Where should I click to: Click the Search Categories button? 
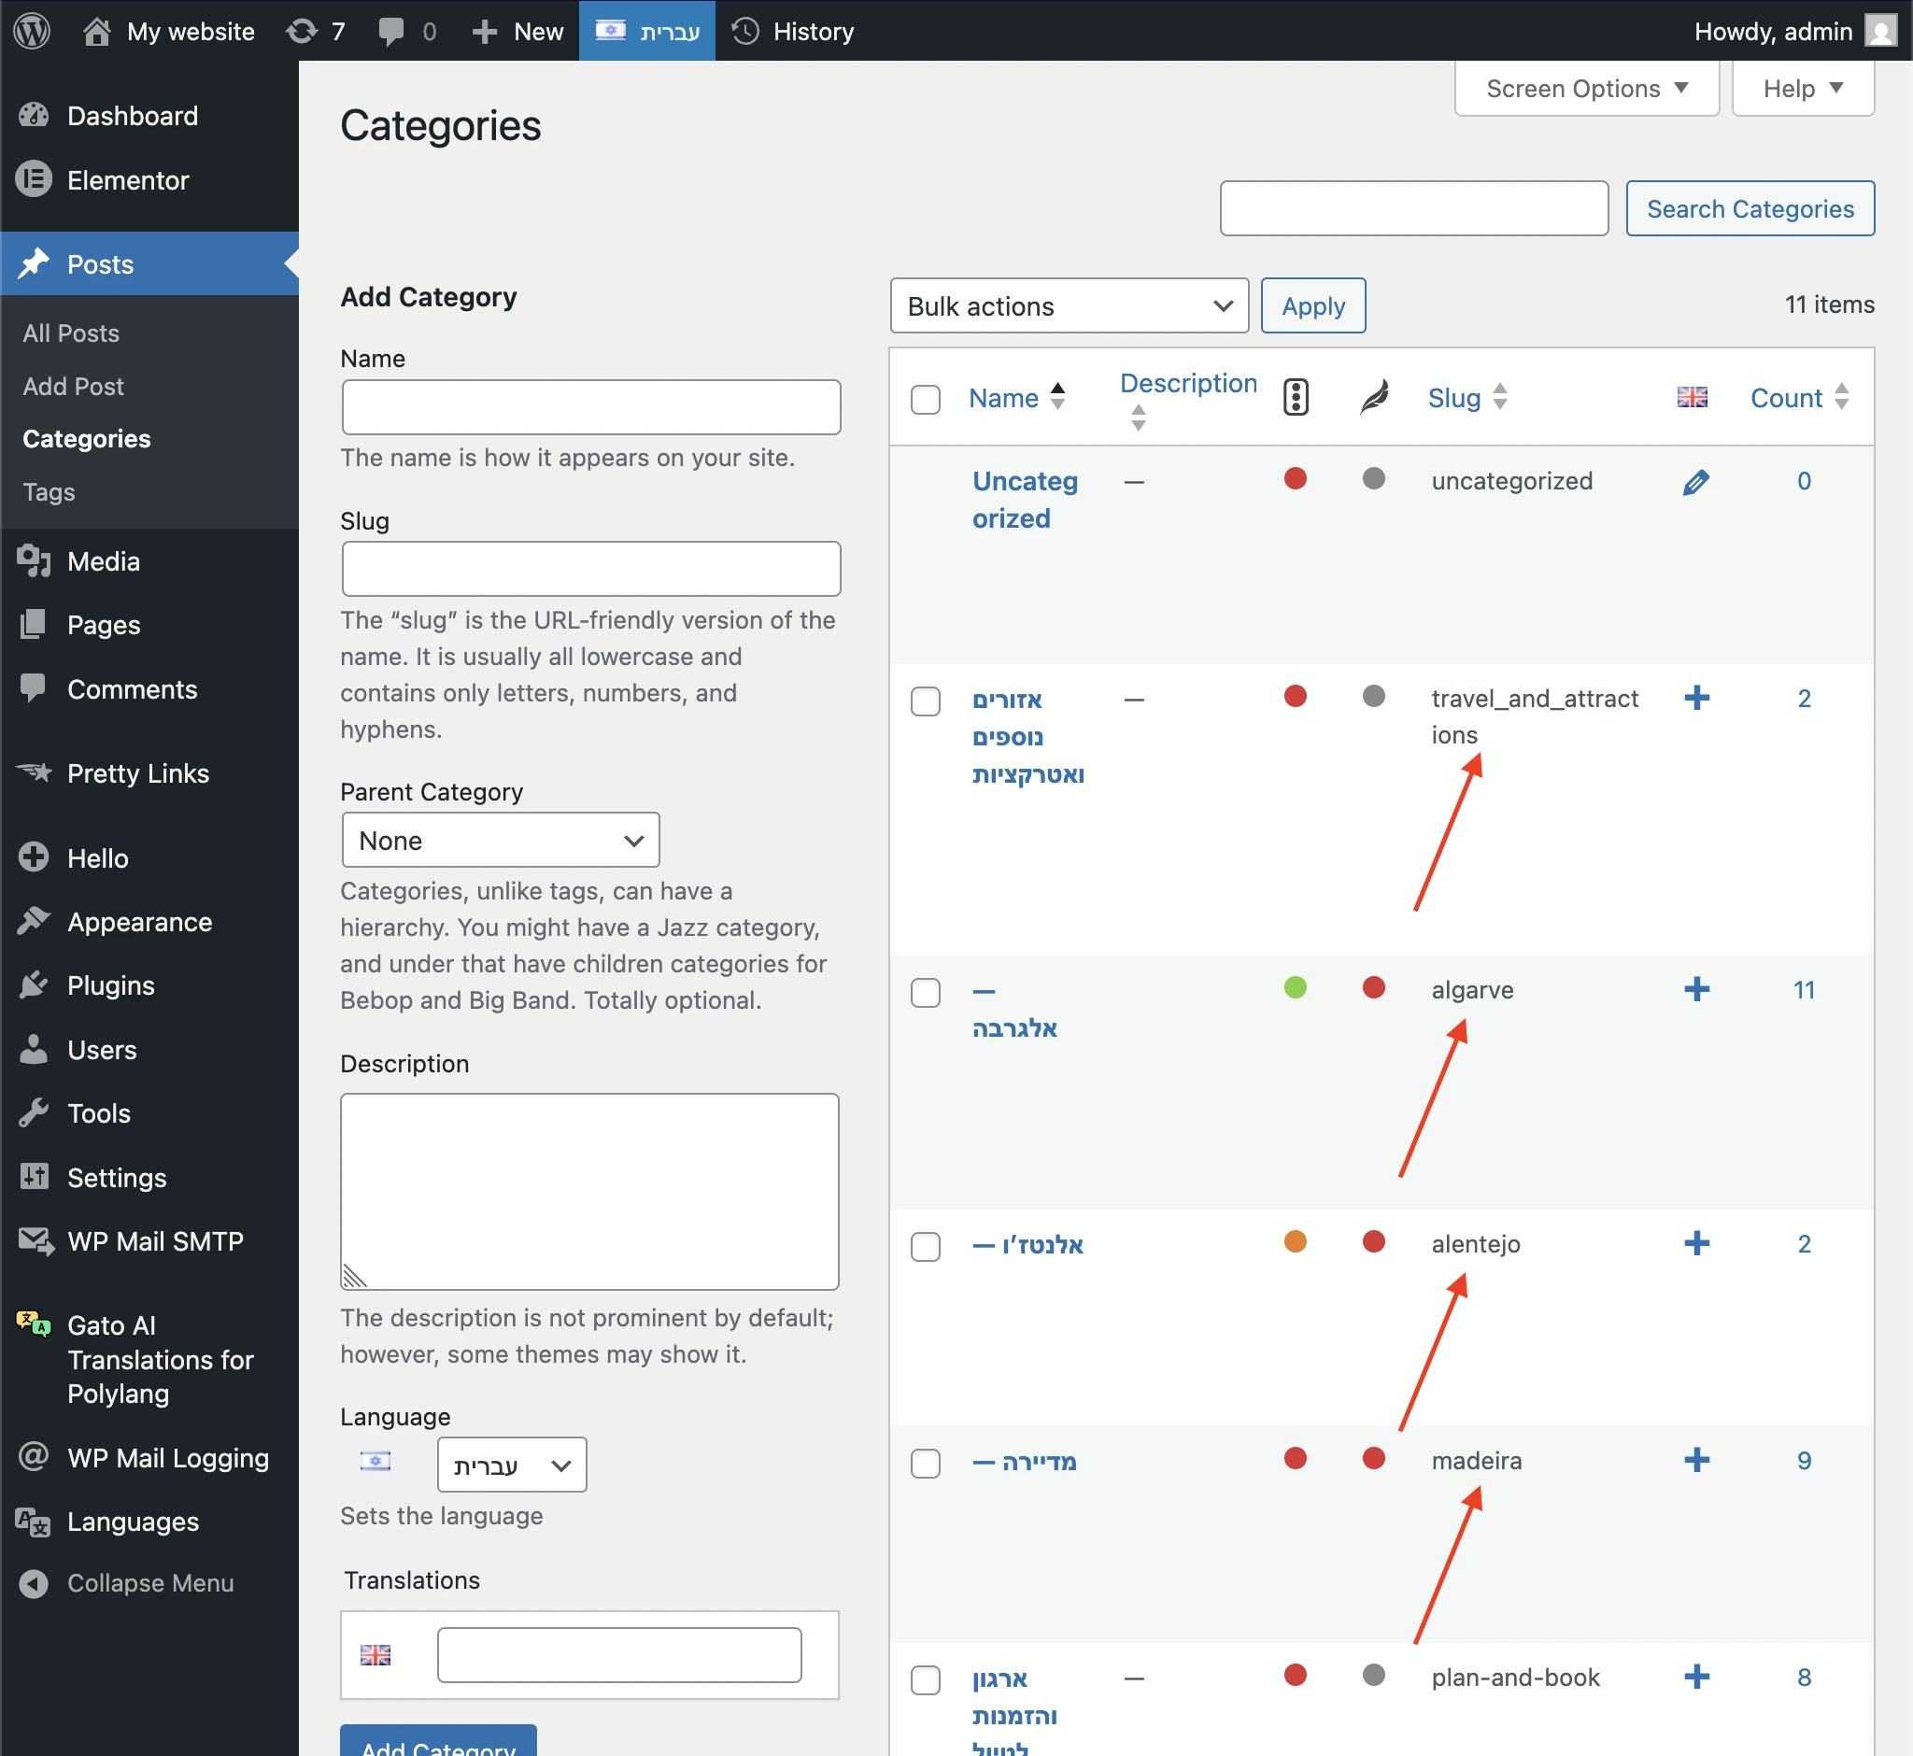click(x=1749, y=209)
